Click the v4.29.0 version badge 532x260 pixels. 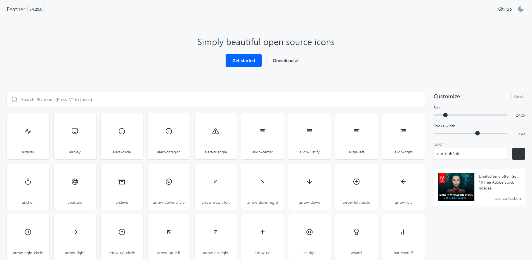point(36,9)
